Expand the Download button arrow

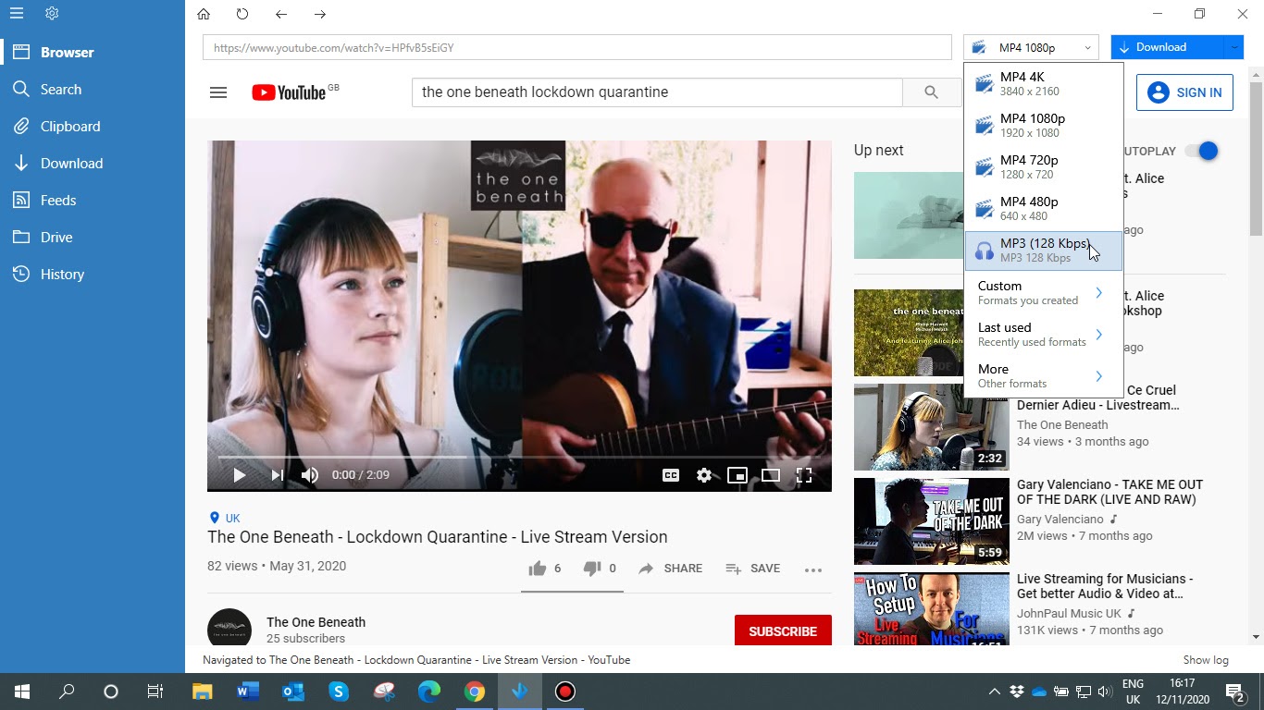coord(1233,47)
